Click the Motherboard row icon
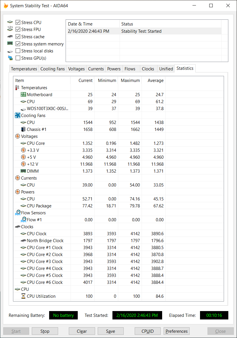 [x=23, y=94]
